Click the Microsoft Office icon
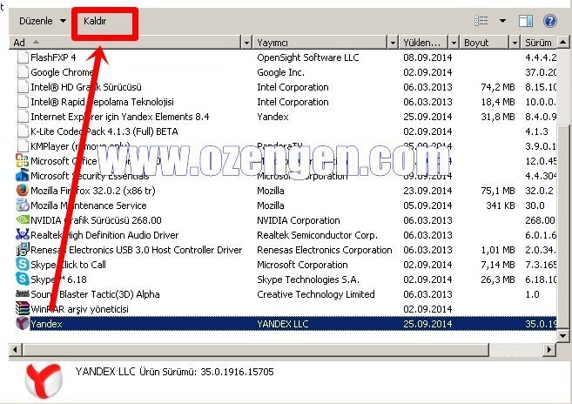Image resolution: width=572 pixels, height=404 pixels. click(23, 160)
